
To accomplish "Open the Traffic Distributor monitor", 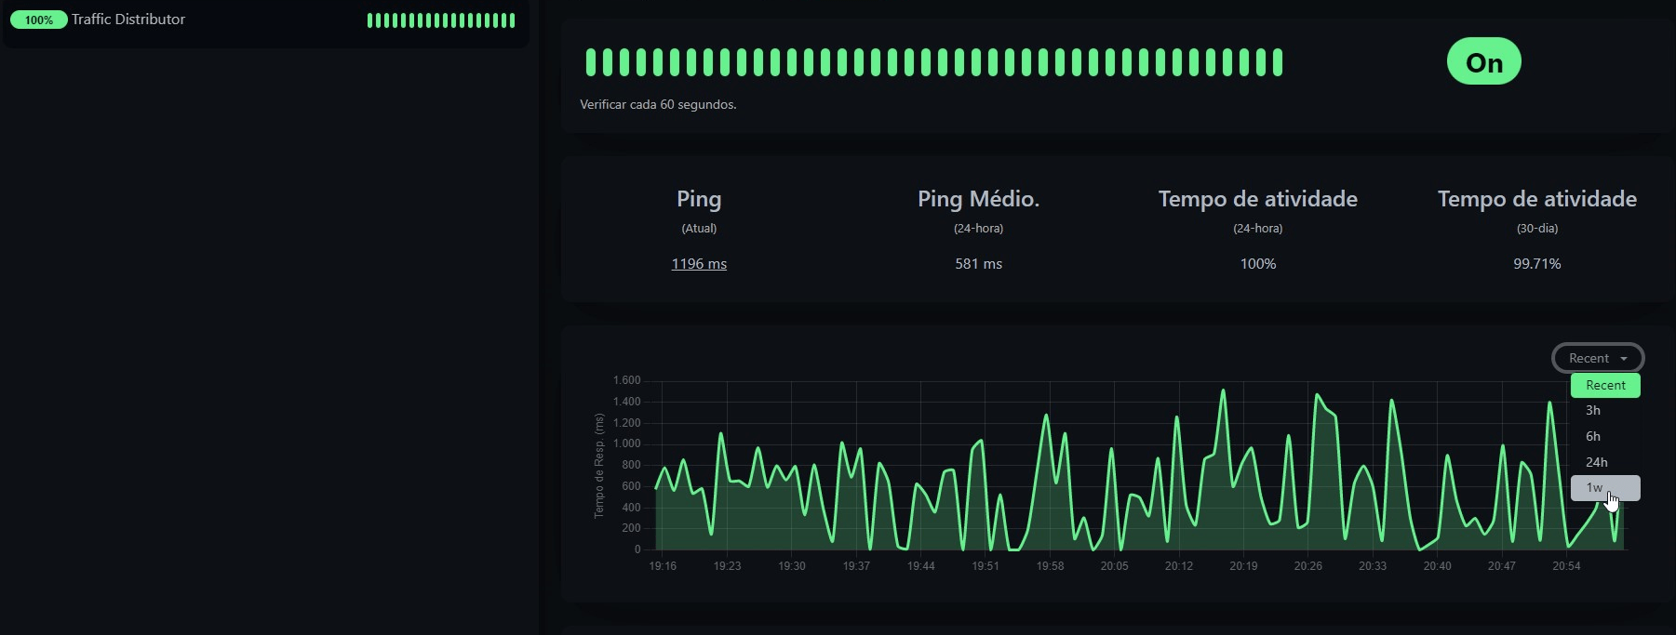I will tap(128, 20).
